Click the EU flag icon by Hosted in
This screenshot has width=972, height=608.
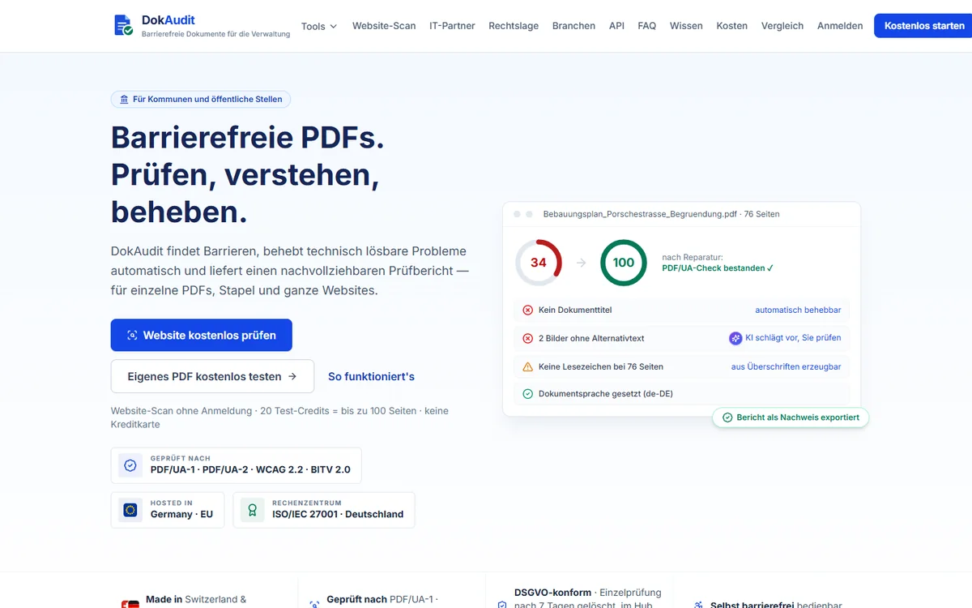coord(130,510)
